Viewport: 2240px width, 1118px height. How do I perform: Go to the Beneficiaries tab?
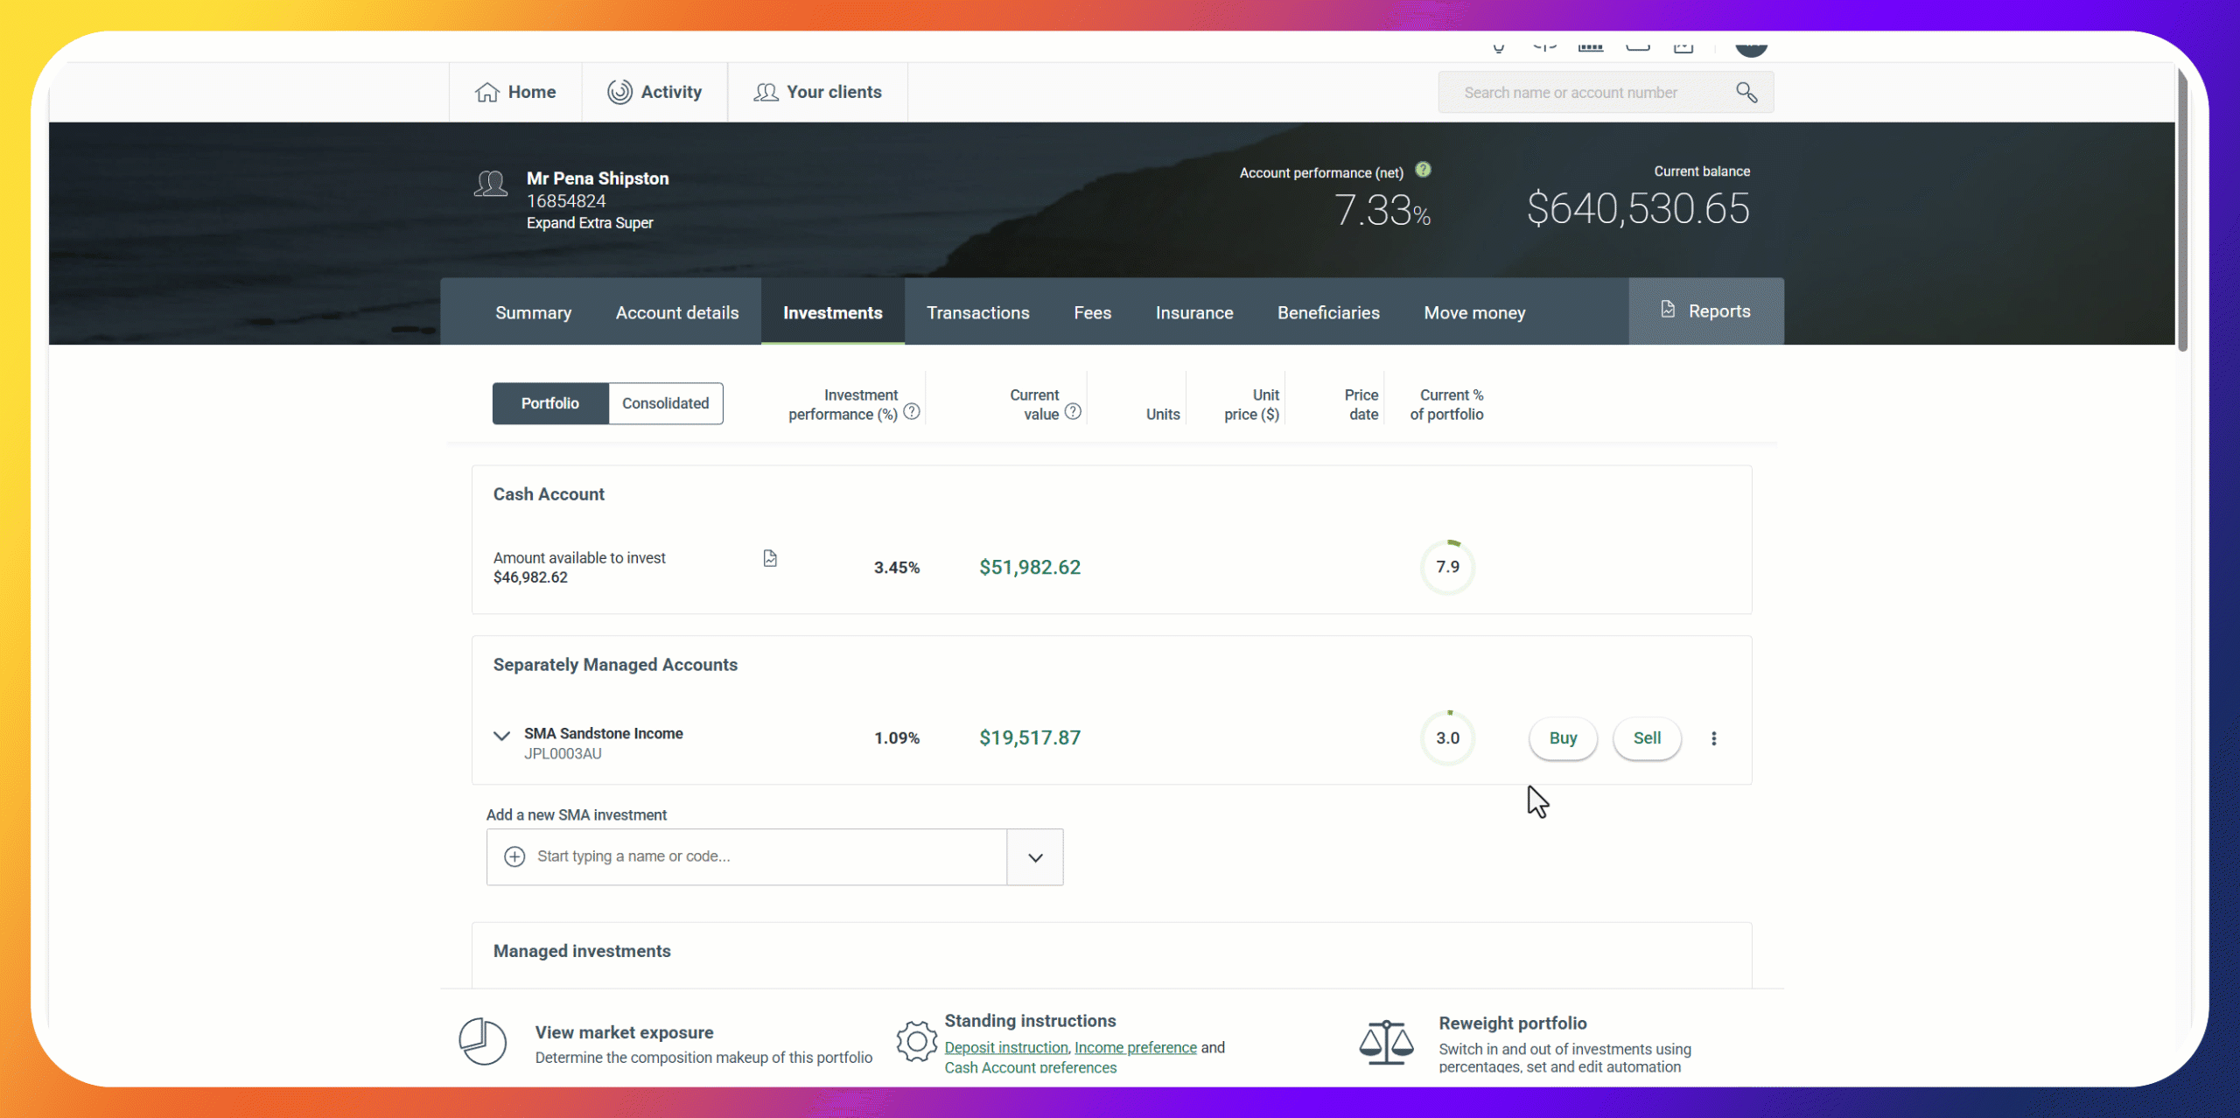coord(1327,312)
